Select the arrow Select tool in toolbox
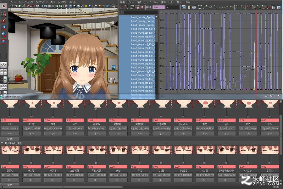The image size is (283, 189). coord(3,6)
